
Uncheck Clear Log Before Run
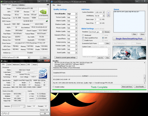click(83, 38)
